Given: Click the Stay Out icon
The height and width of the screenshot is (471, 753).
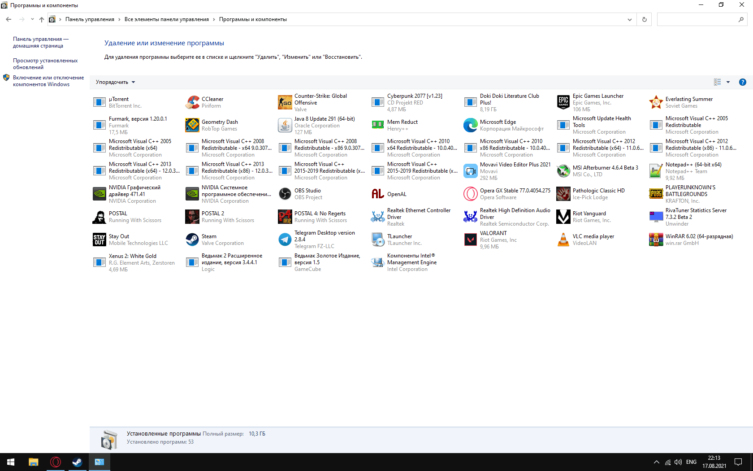Looking at the screenshot, I should 100,240.
